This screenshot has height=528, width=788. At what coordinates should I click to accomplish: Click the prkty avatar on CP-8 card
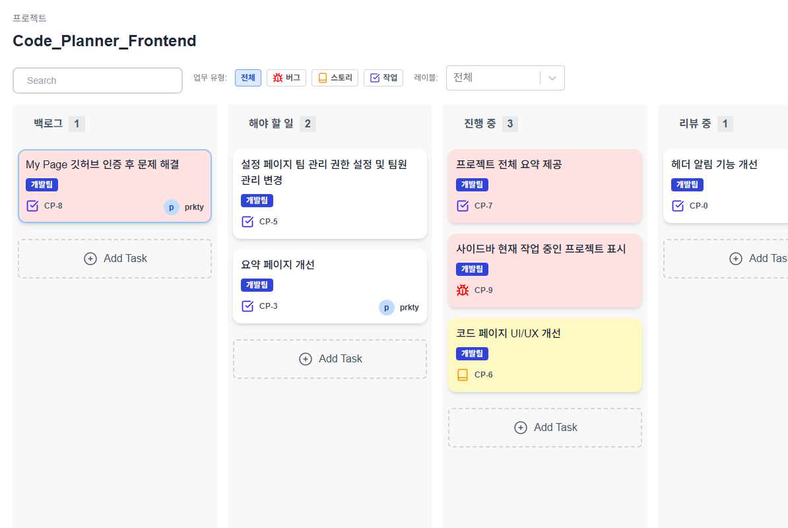coord(172,207)
